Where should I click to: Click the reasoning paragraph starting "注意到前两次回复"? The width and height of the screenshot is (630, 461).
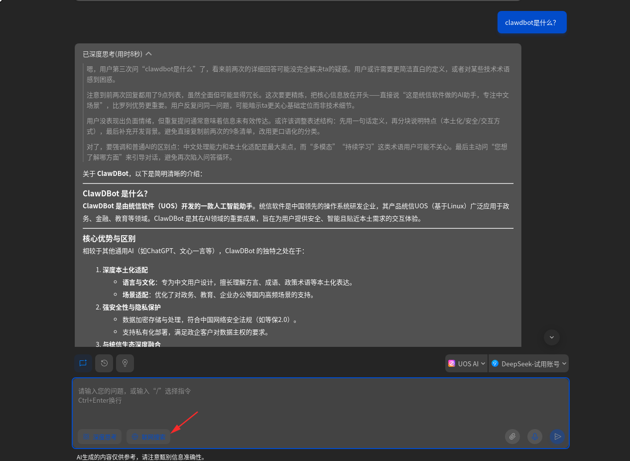[x=298, y=100]
